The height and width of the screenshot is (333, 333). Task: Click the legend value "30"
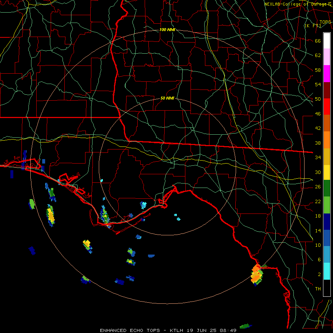tap(318, 172)
